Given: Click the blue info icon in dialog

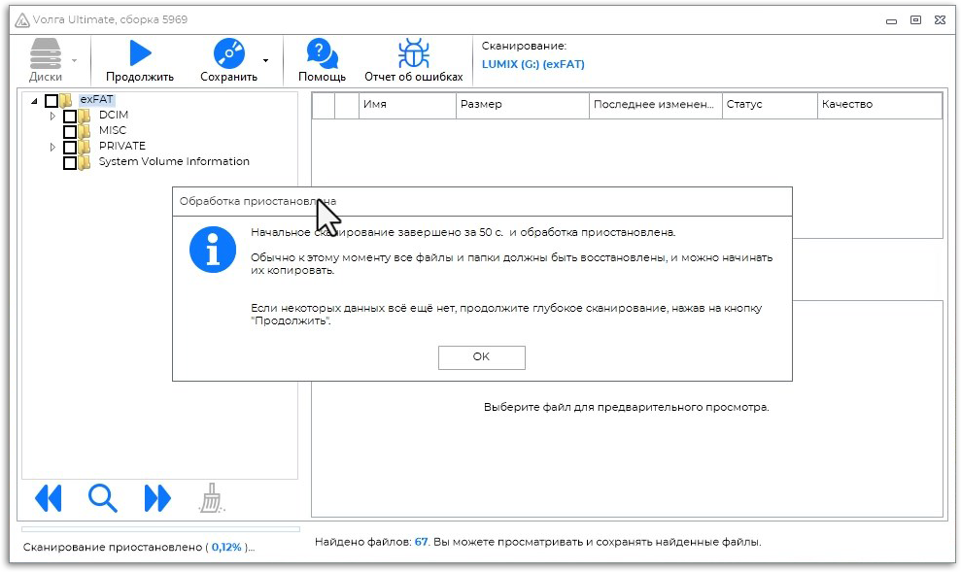Looking at the screenshot, I should (213, 250).
